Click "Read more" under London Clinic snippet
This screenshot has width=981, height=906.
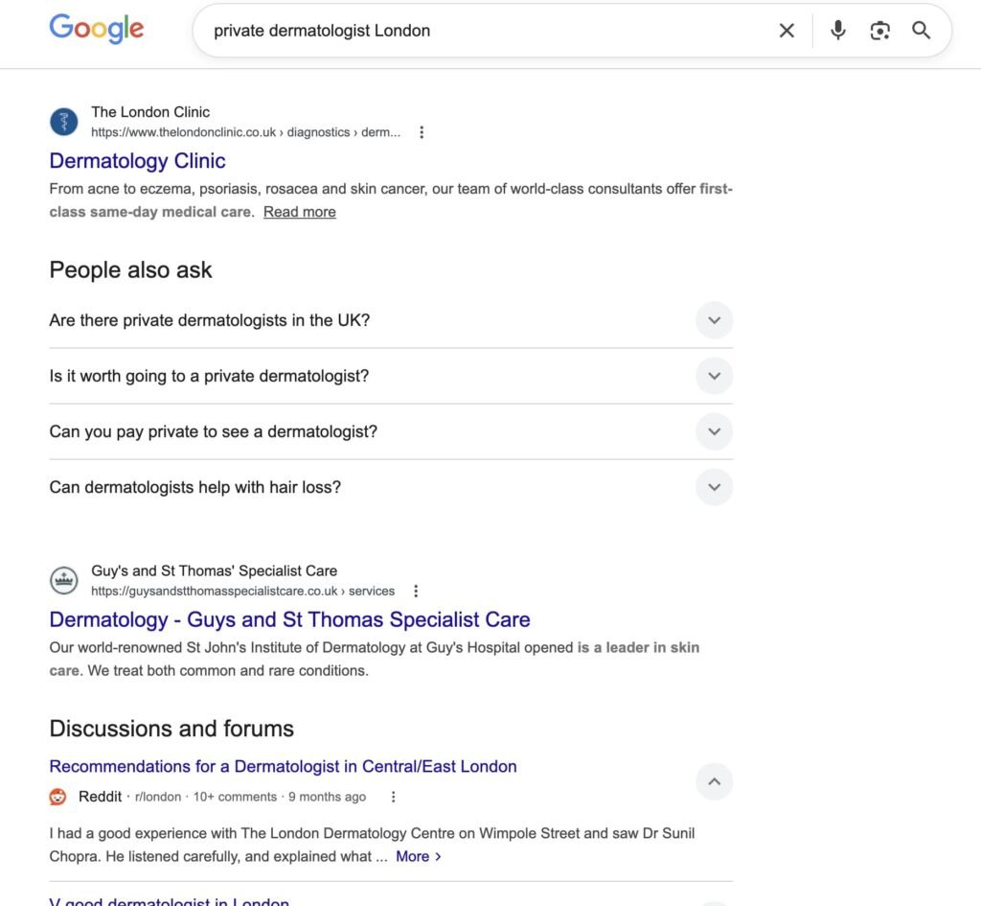(x=300, y=212)
